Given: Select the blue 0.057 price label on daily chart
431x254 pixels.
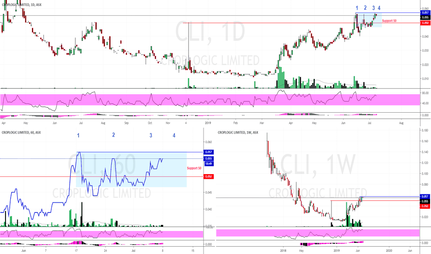Looking at the screenshot, I should pos(425,12).
